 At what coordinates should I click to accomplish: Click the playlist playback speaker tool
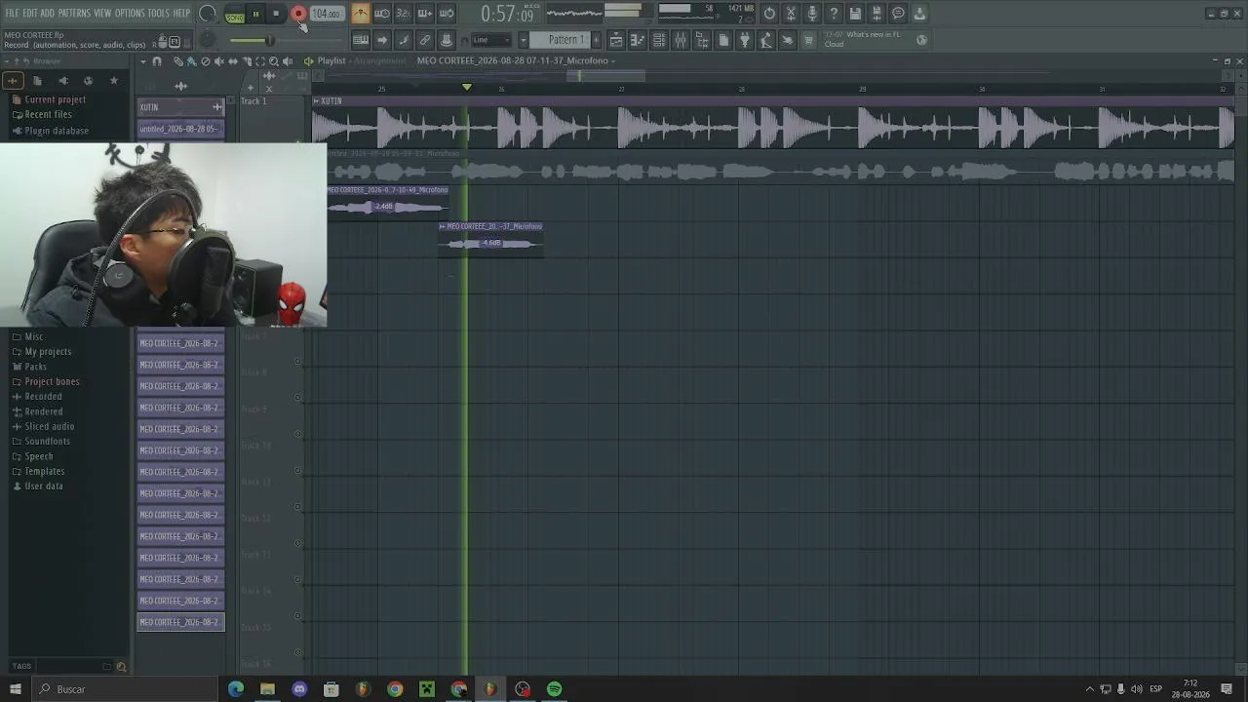pyautogui.click(x=287, y=61)
